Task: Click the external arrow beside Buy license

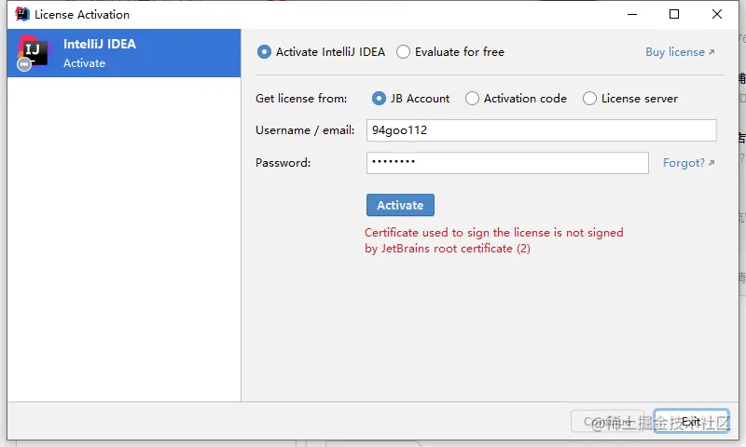Action: pyautogui.click(x=711, y=52)
